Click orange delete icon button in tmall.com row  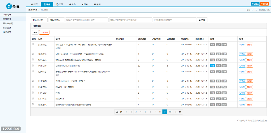(x=250, y=81)
